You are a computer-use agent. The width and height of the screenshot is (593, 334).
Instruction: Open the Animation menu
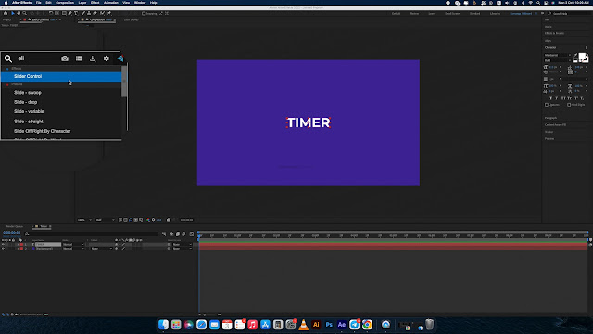coord(111,3)
